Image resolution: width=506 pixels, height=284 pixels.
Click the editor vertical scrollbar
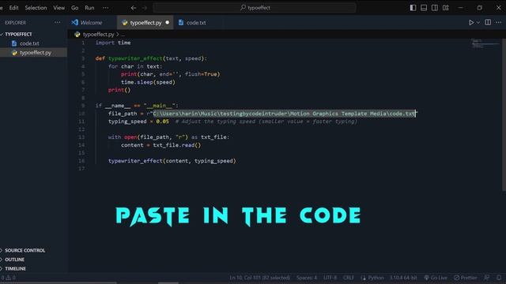tap(504, 114)
